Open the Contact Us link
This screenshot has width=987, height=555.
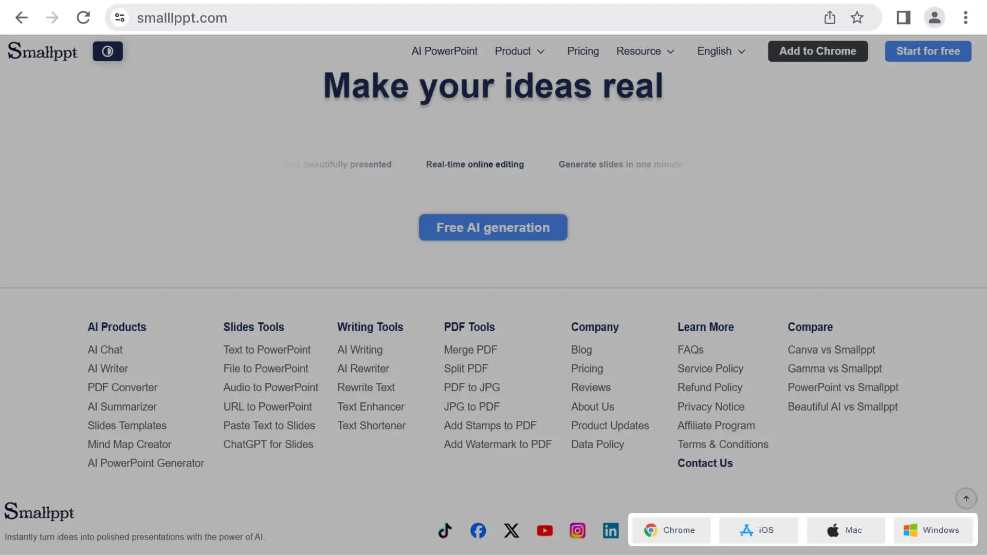705,464
